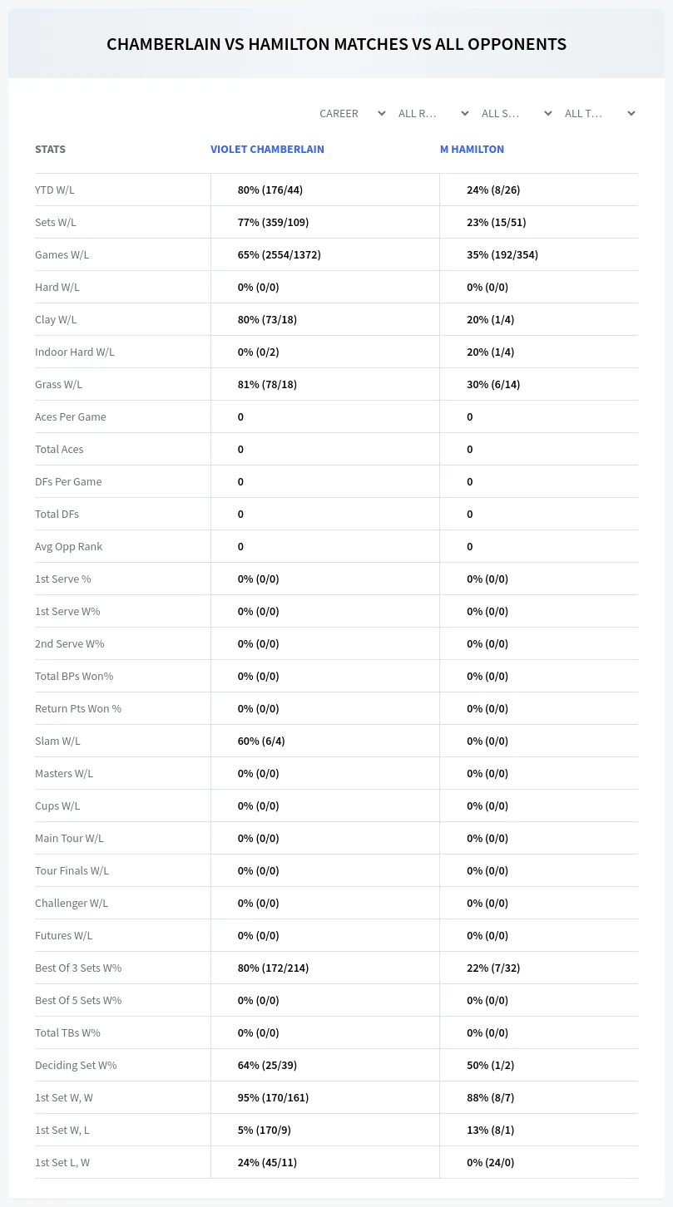Expand the ALL T... tournaments dropdown
The height and width of the screenshot is (1207, 673).
pyautogui.click(x=600, y=113)
